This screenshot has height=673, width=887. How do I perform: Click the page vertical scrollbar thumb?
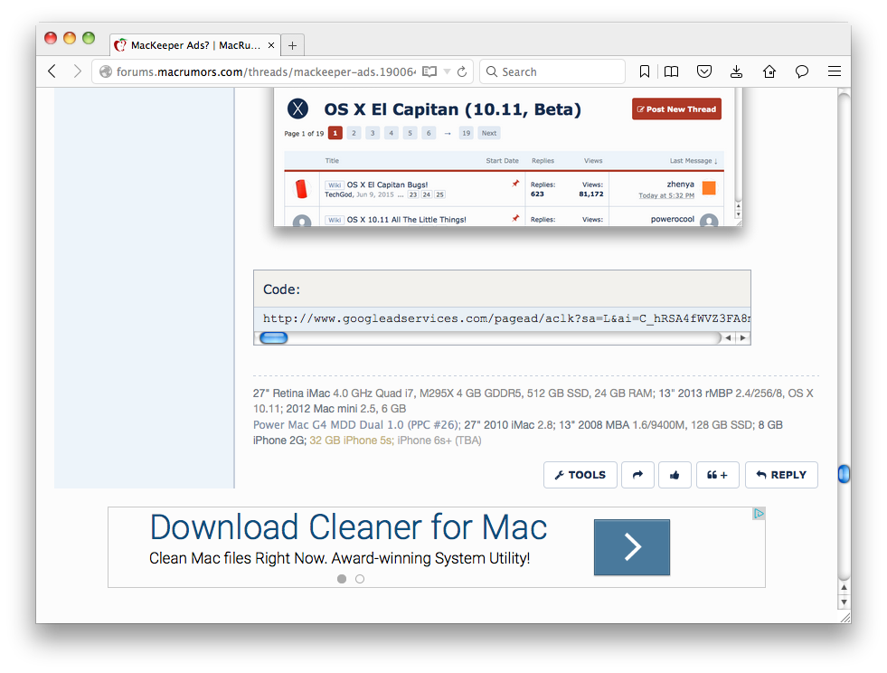coord(844,474)
